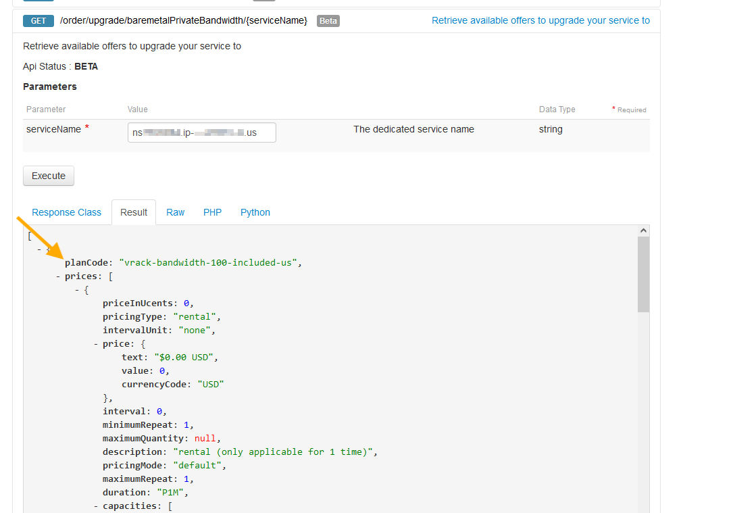Click the interval key line

pos(134,412)
